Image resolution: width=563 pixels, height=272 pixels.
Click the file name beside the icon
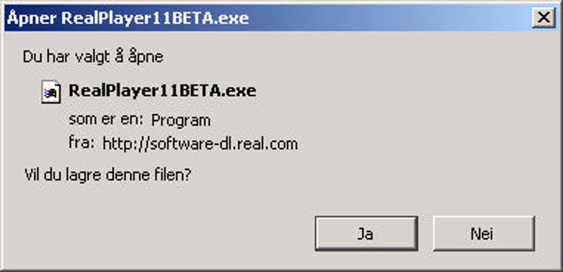tap(162, 91)
